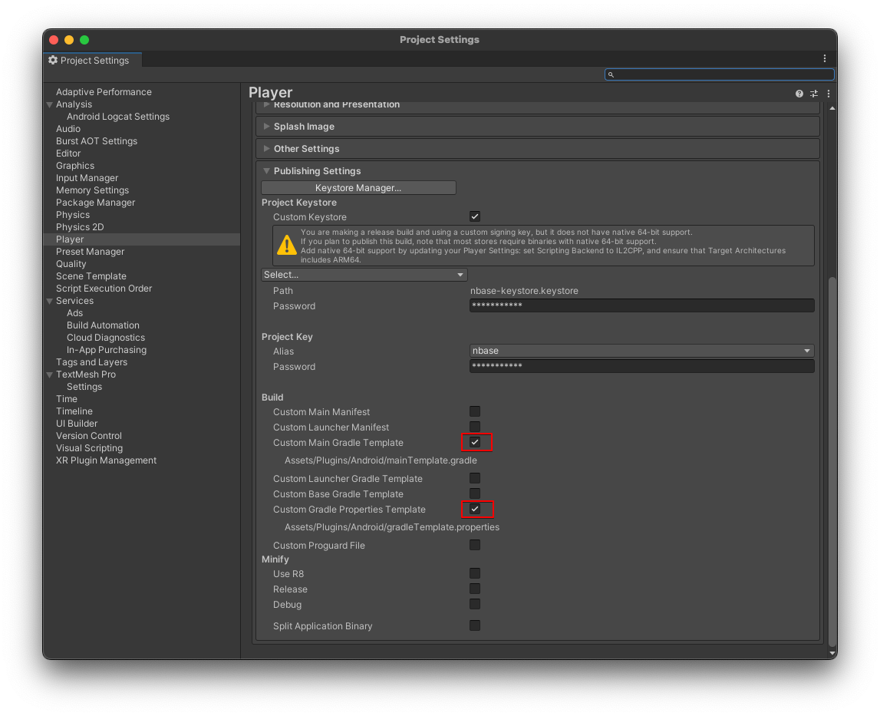This screenshot has width=880, height=716.
Task: Select the Project Settings tab
Action: (x=93, y=60)
